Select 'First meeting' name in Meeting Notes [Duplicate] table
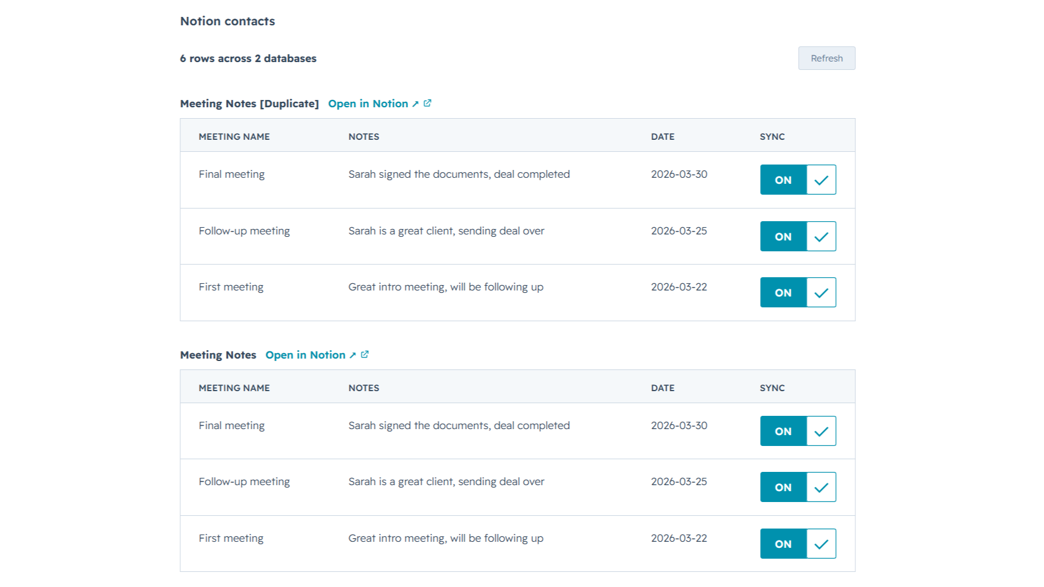 [231, 287]
